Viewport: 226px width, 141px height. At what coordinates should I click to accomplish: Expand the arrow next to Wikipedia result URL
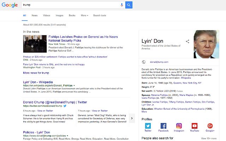[74, 85]
